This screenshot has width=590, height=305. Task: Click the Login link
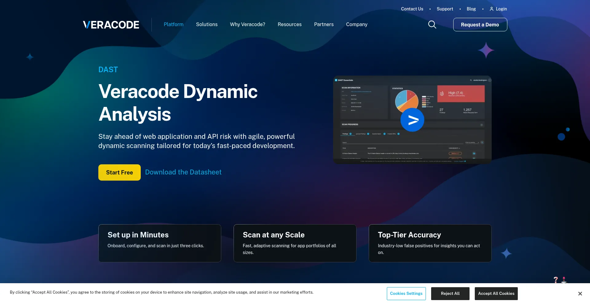point(498,9)
